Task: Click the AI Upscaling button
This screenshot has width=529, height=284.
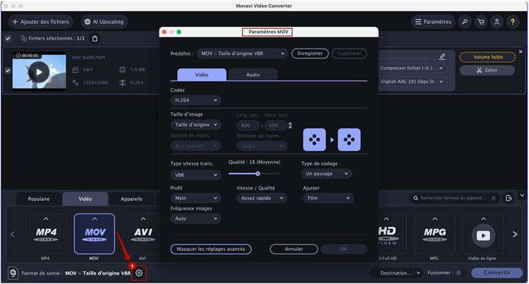Action: (x=104, y=22)
